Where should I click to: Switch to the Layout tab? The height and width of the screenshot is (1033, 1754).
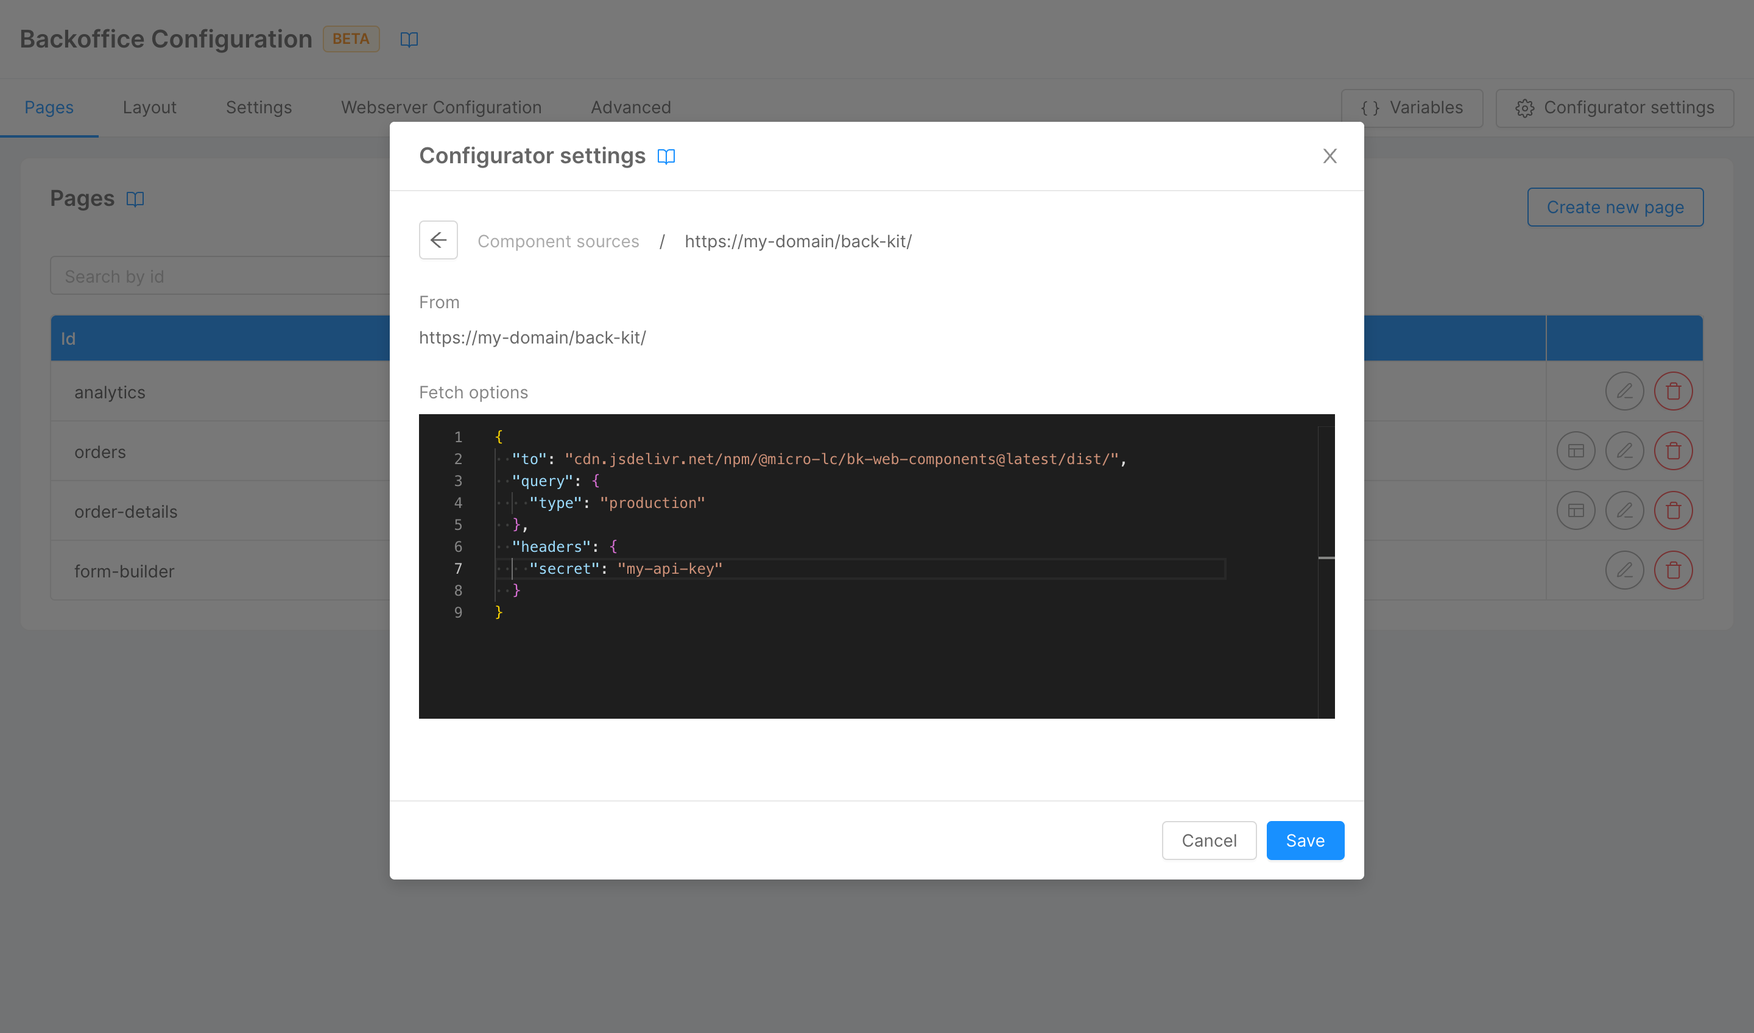point(149,107)
